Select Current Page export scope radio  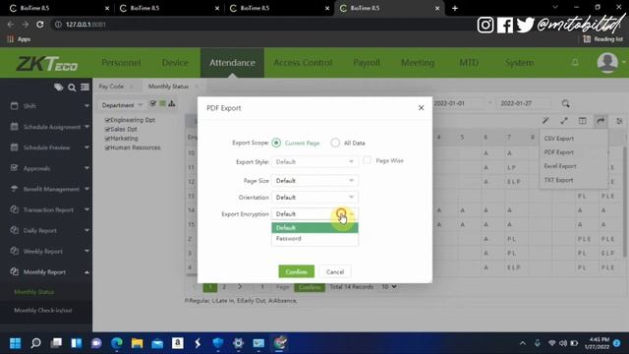point(276,143)
